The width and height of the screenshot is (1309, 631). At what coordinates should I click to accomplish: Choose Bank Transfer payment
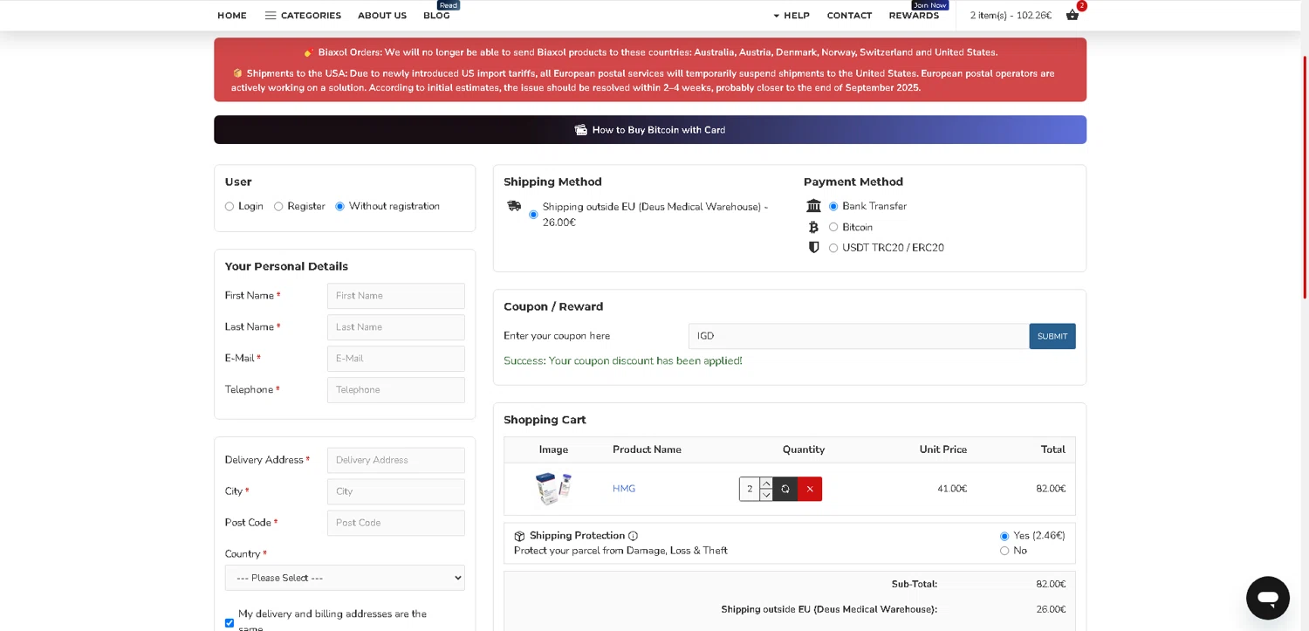[833, 207]
